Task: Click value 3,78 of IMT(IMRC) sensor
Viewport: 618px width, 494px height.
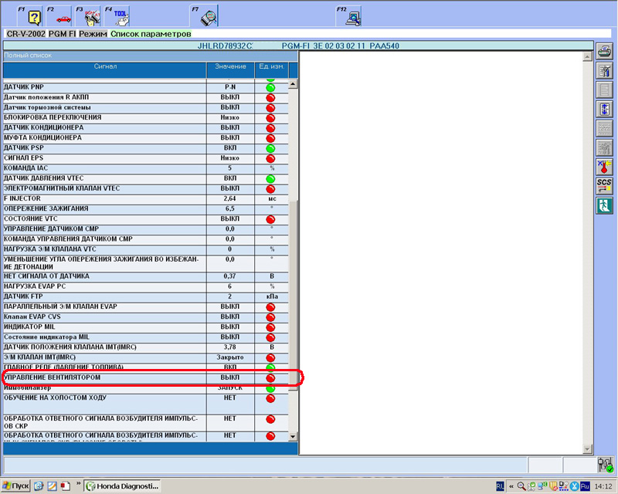Action: [229, 347]
